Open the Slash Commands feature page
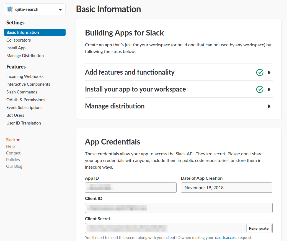Image resolution: width=287 pixels, height=241 pixels. 22,92
